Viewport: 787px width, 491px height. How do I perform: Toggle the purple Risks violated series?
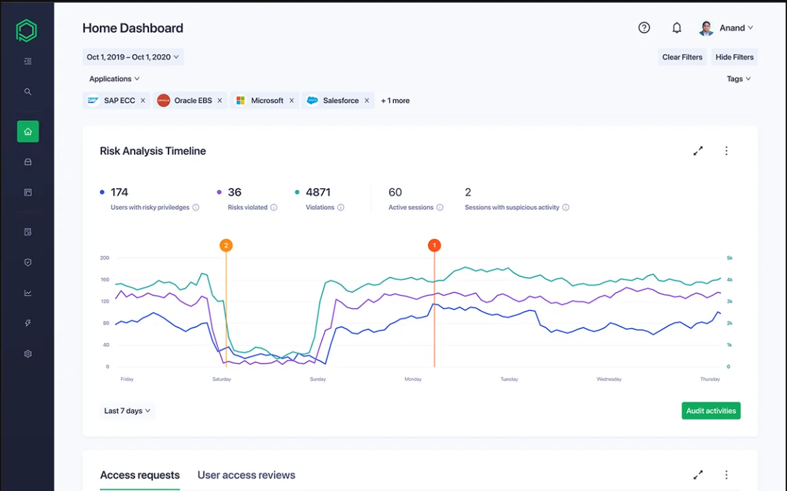point(219,192)
